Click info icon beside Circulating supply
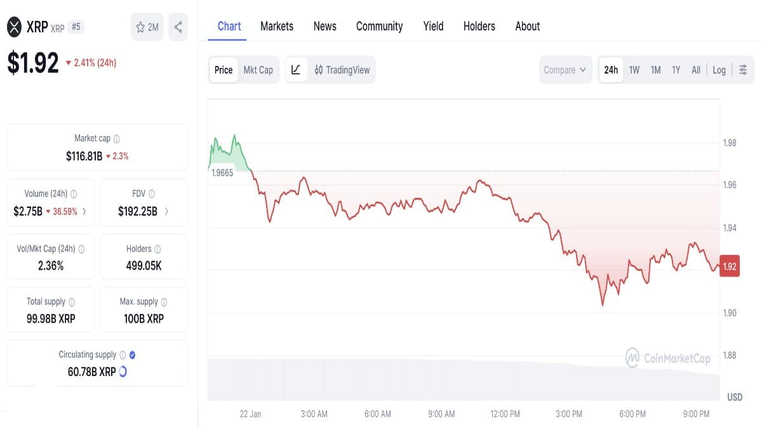The image size is (762, 428). pyautogui.click(x=123, y=355)
